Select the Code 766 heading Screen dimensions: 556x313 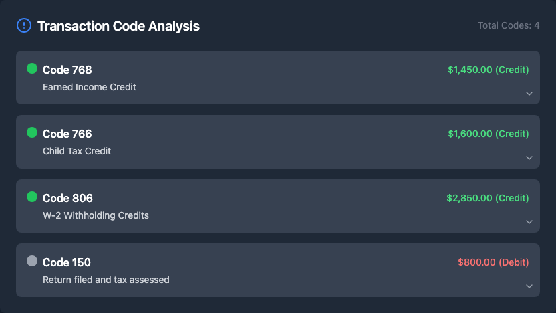point(67,134)
